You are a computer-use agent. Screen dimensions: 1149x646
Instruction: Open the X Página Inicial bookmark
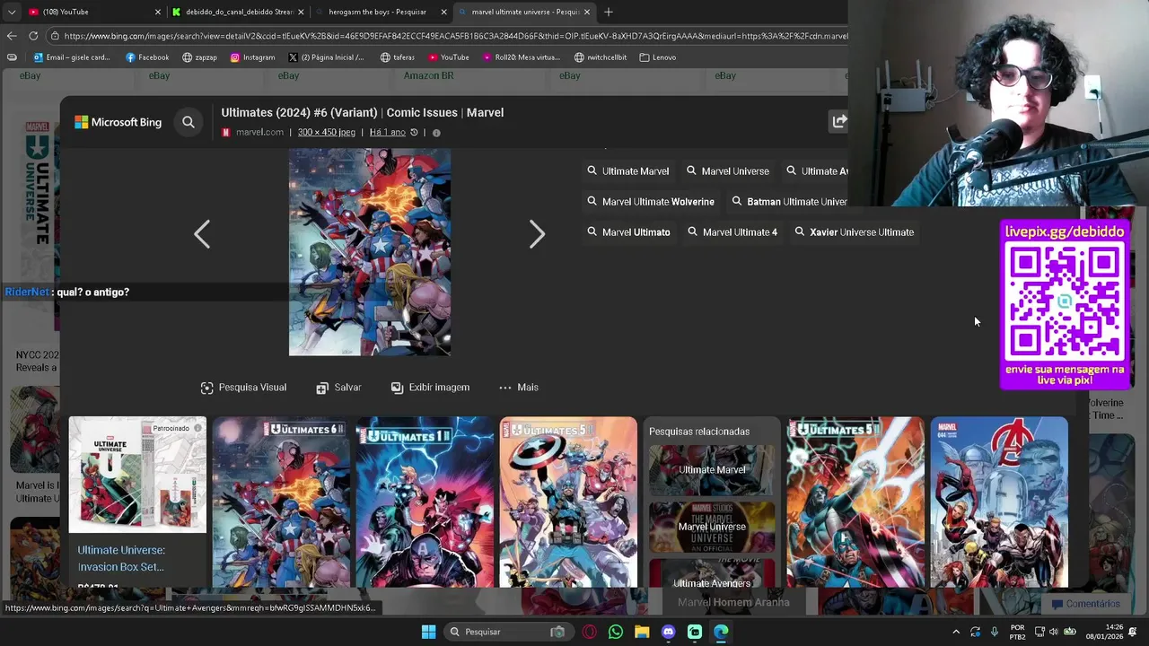tap(326, 57)
